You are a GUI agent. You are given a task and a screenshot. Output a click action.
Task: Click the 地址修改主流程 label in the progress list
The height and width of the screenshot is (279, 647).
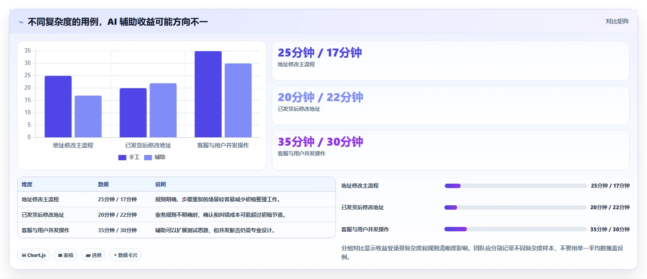point(360,186)
